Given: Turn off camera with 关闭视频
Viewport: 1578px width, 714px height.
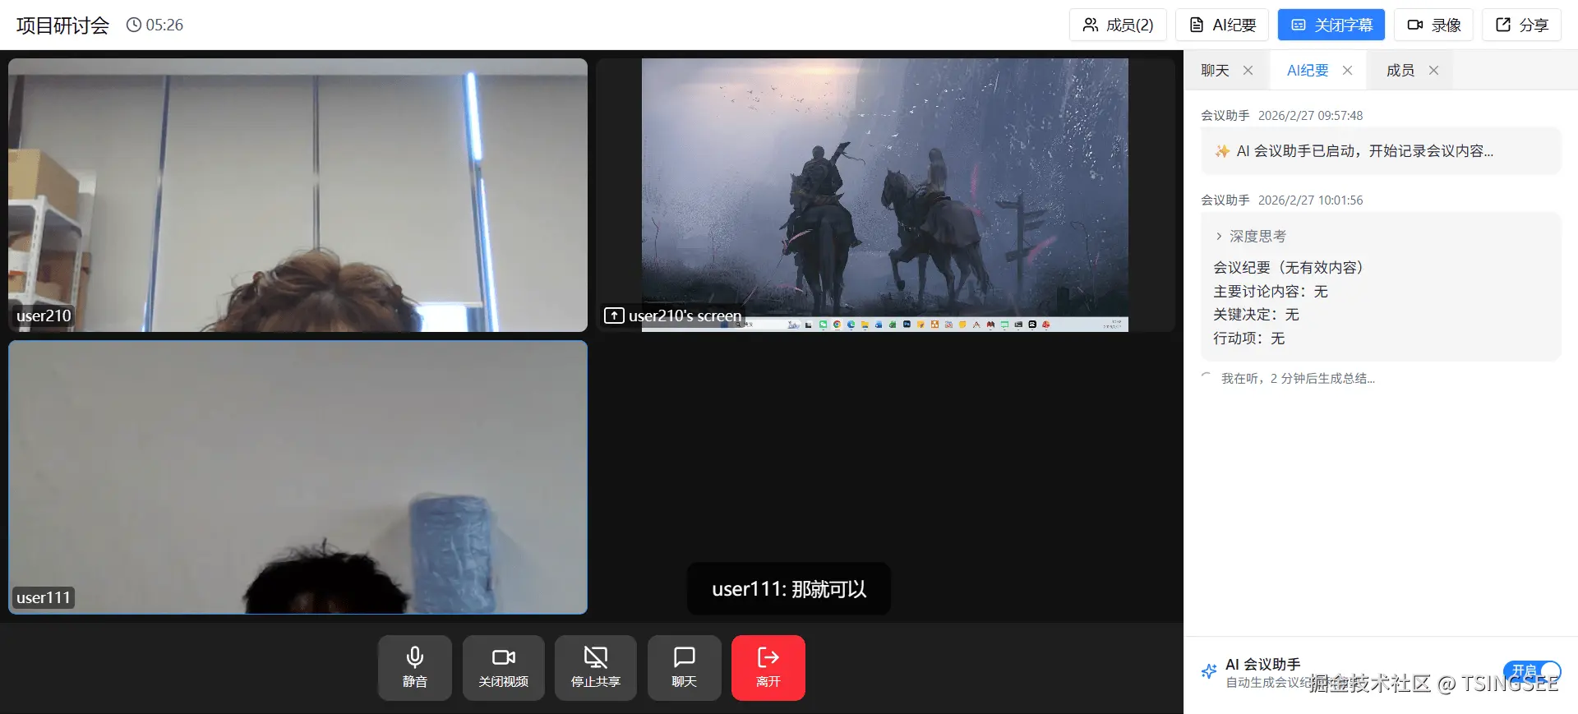Looking at the screenshot, I should [x=504, y=667].
